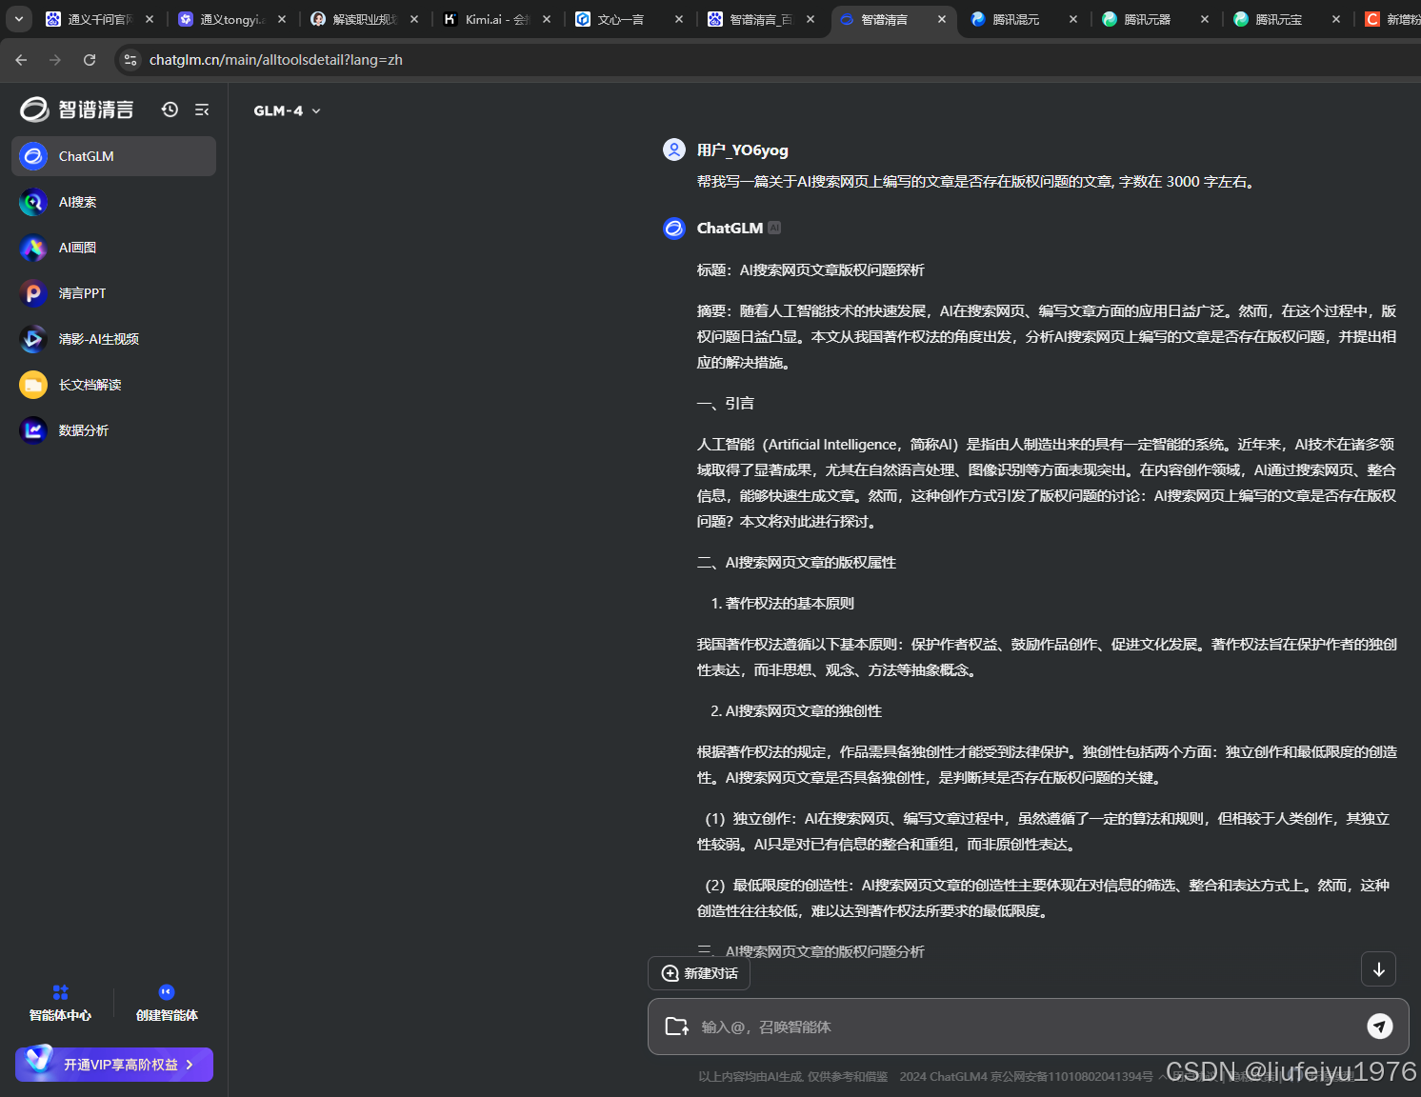Click the 智谱清言 logo

[77, 110]
